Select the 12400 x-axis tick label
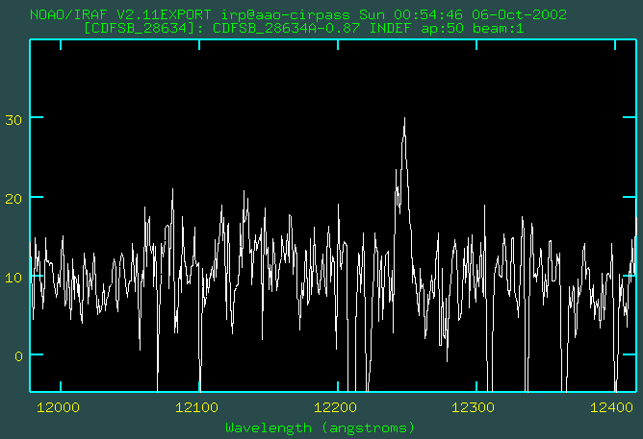Screen dimensions: 643x439 [x=616, y=407]
